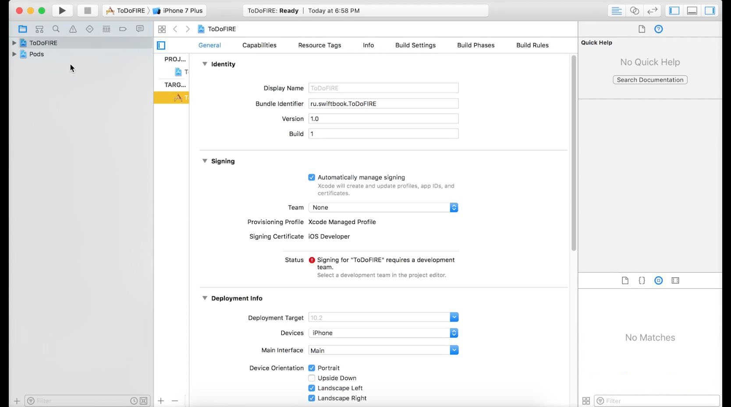731x407 pixels.
Task: Open the Project navigator folder icon
Action: point(23,29)
